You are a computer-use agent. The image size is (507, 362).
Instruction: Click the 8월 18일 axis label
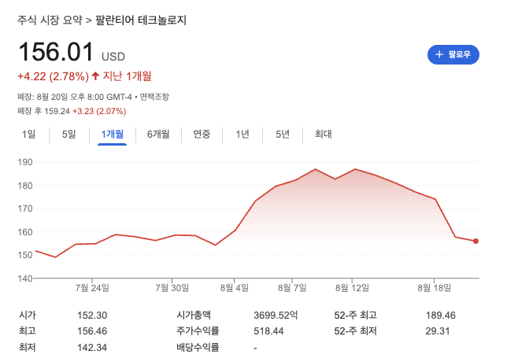435,288
